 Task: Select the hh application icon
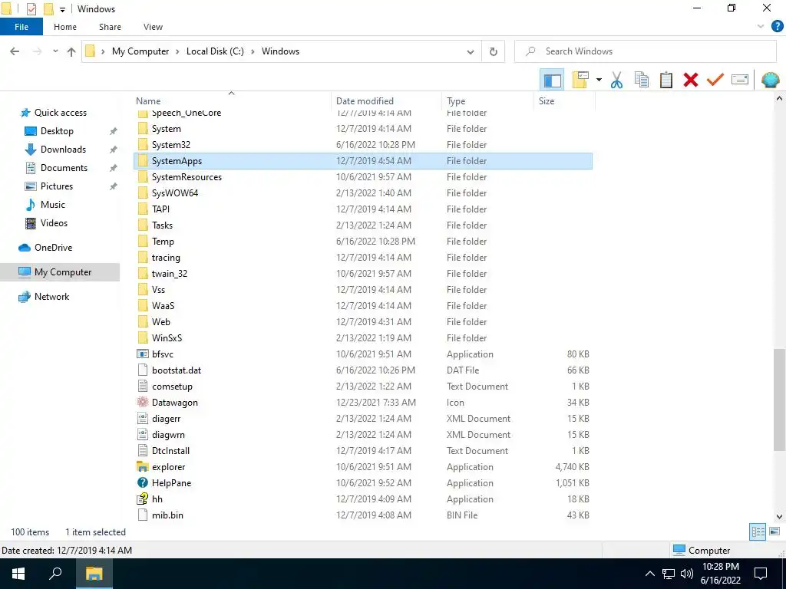coord(142,499)
